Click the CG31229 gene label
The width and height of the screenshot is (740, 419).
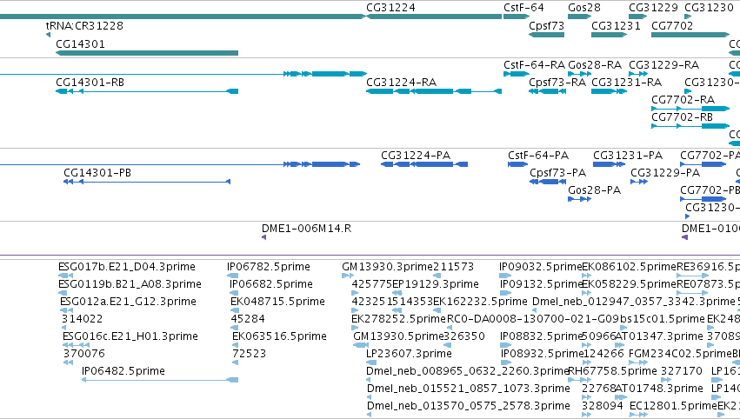653,8
